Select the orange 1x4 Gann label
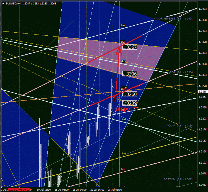Viewport: 208px width, 192px height. [x=124, y=153]
